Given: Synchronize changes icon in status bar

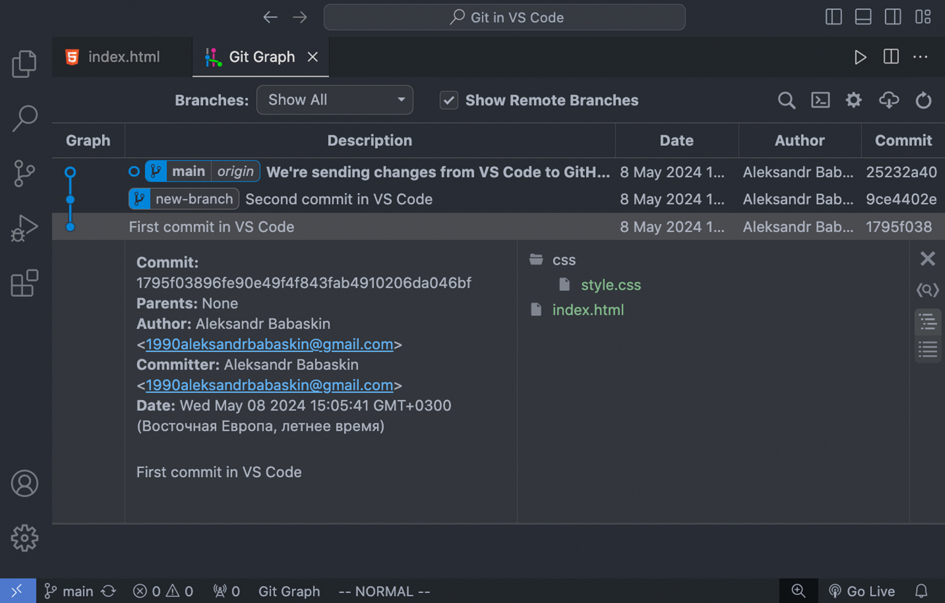Looking at the screenshot, I should click(x=109, y=591).
